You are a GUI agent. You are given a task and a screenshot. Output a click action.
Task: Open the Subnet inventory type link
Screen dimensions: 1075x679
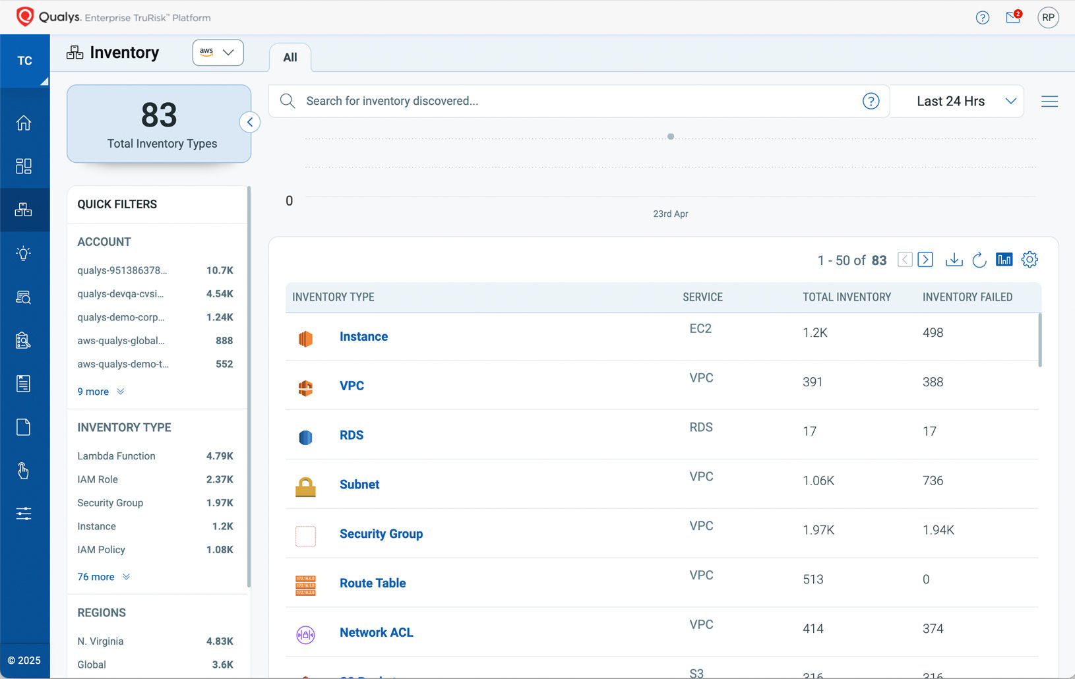click(359, 485)
